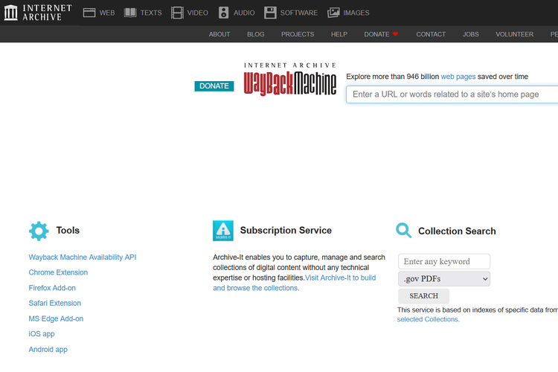Open the Chrome Extension link
The image size is (558, 372).
pyautogui.click(x=58, y=272)
